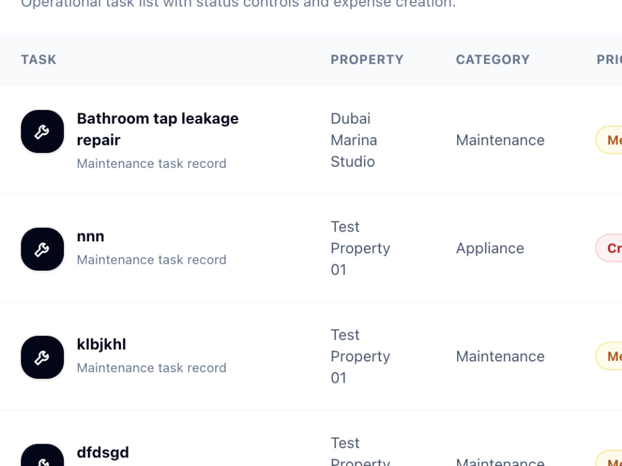Open the klbjkhl task title
Image resolution: width=622 pixels, height=466 pixels.
coord(101,344)
